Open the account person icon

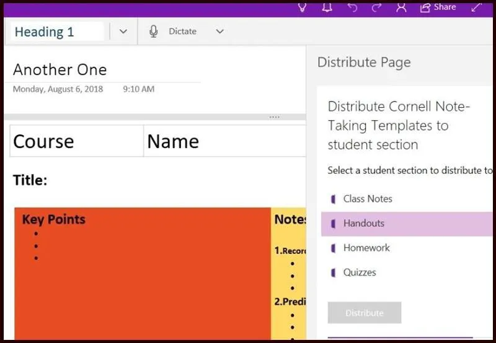click(401, 7)
